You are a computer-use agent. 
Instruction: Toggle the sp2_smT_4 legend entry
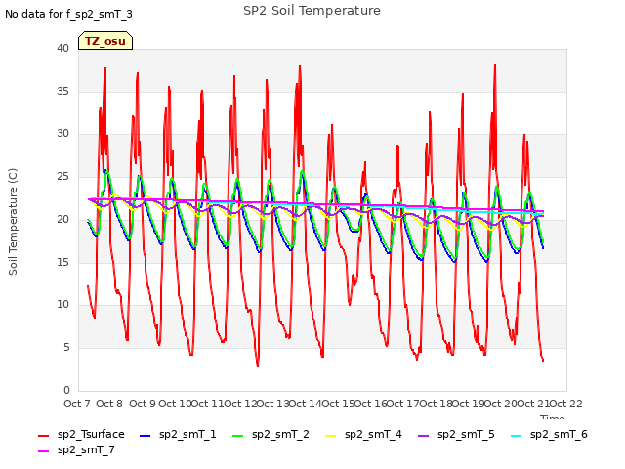click(x=363, y=434)
